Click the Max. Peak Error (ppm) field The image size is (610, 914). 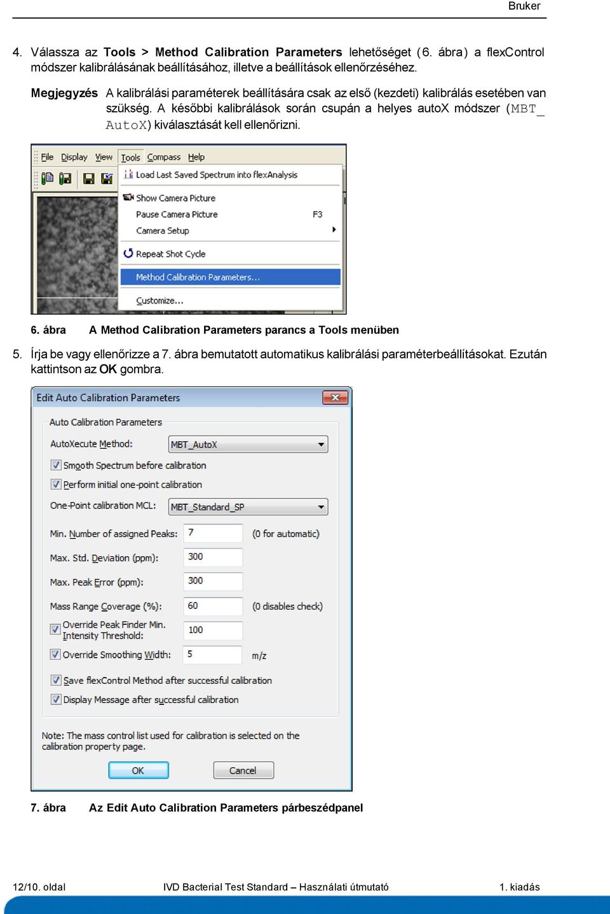(x=213, y=581)
